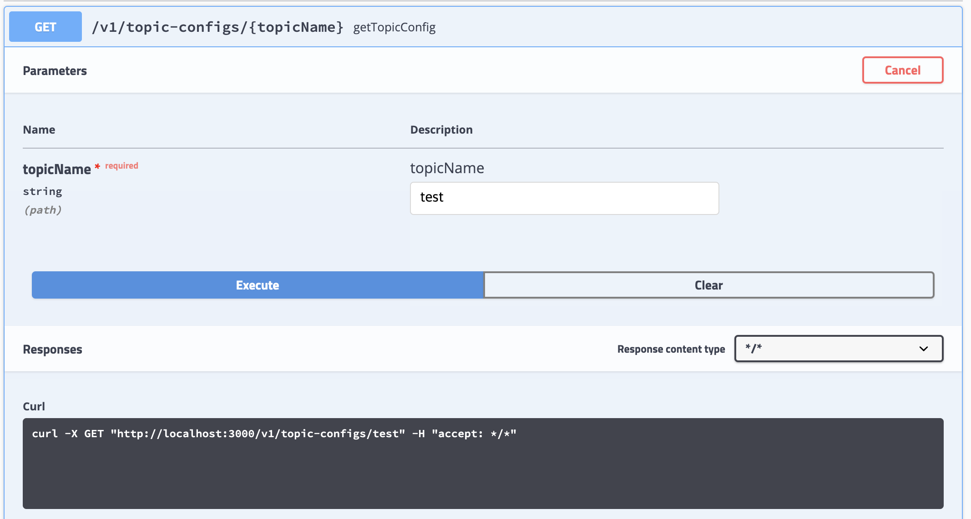Click the Name column header
The image size is (971, 519).
pos(39,130)
